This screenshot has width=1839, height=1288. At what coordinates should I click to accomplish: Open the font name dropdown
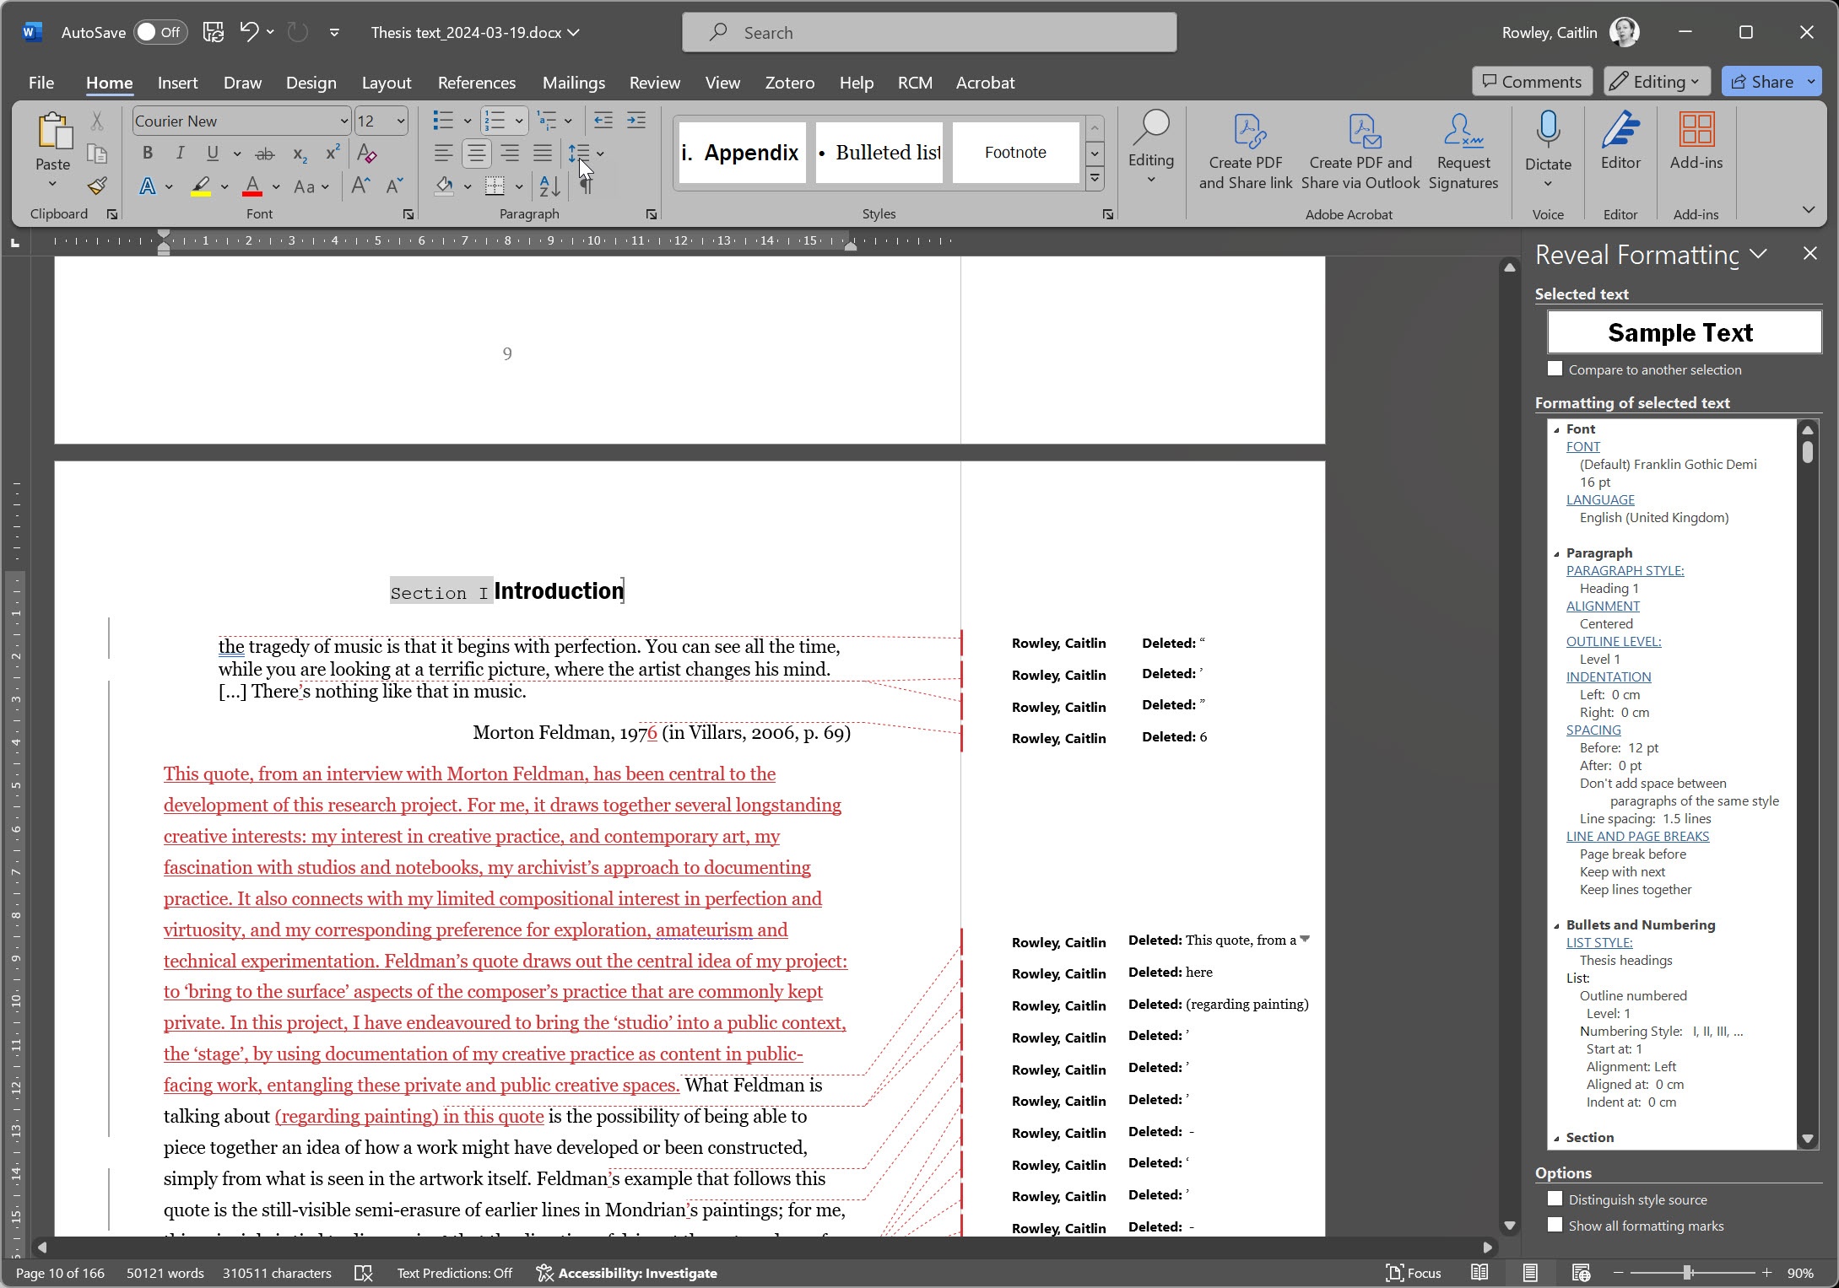tap(343, 121)
